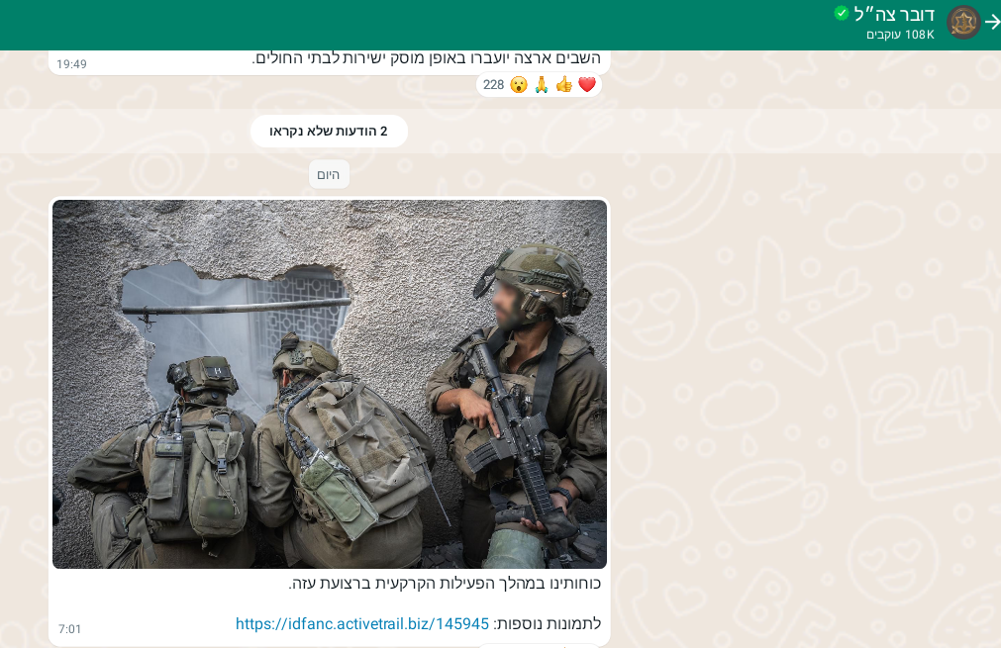1001x648 pixels.
Task: Click the 108K followers count
Action: tap(900, 35)
